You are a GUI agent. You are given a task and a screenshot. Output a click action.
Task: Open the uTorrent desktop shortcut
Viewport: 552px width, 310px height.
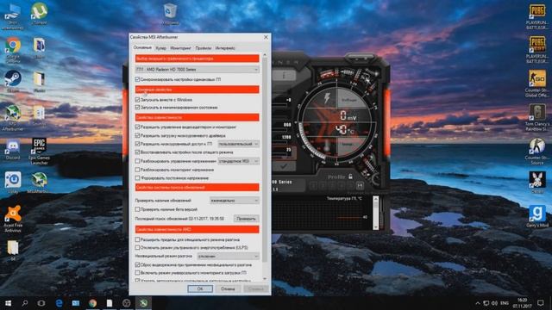tap(39, 14)
